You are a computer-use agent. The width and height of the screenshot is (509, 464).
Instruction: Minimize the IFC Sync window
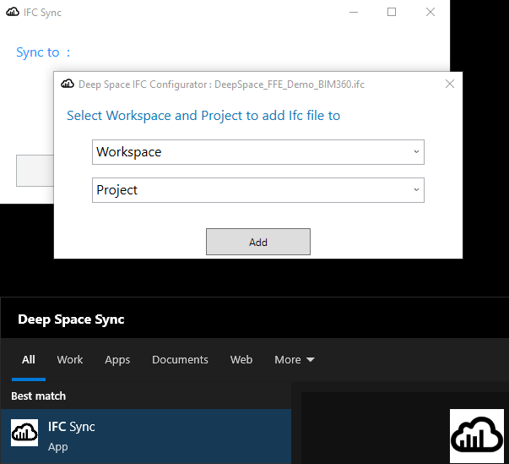coord(354,12)
